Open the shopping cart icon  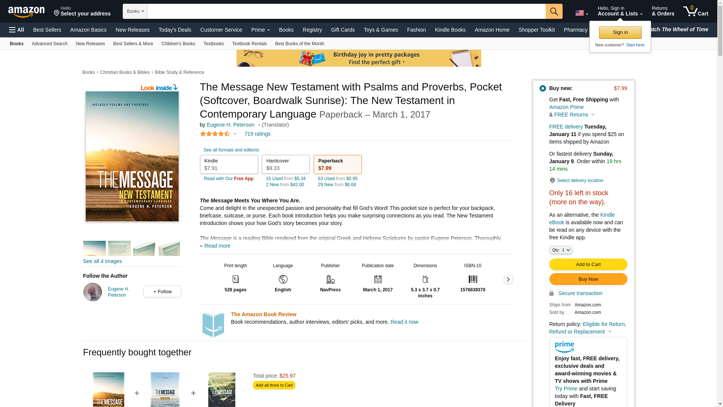696,11
